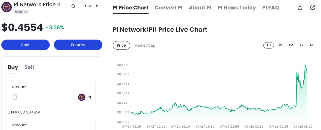Click the Futures trading button
This screenshot has height=130, width=321.
[78, 45]
